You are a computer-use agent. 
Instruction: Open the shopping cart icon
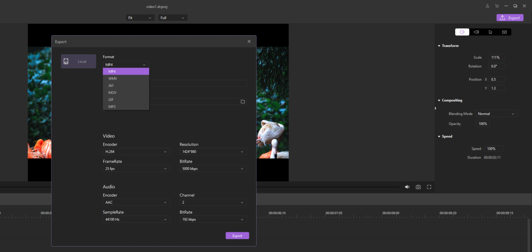click(497, 6)
